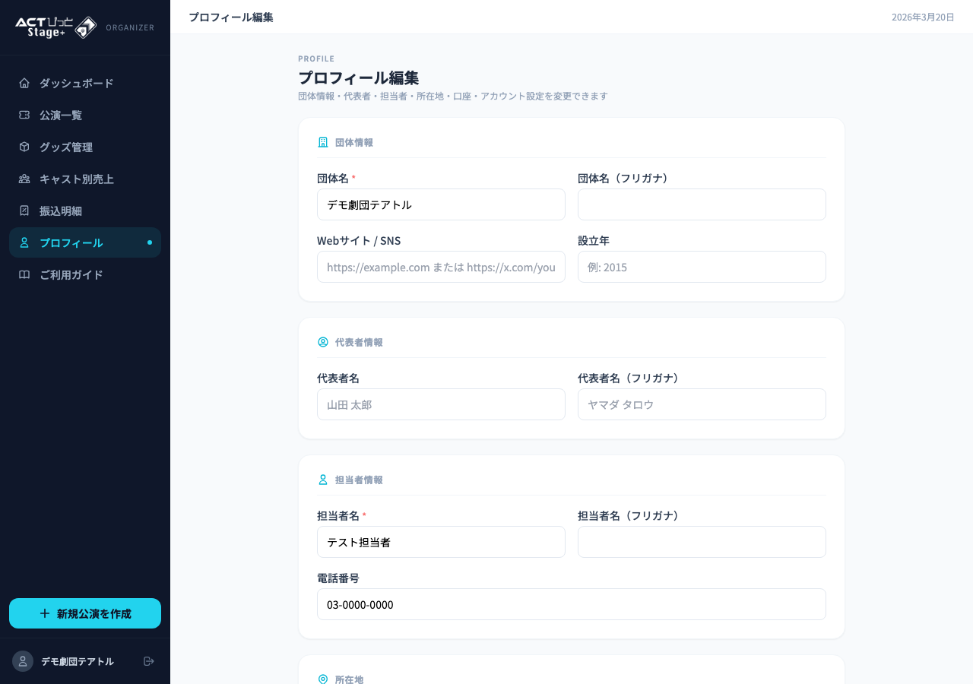Click the ticket icon beside 公演一覧
Screen dimensions: 973x684
24,115
